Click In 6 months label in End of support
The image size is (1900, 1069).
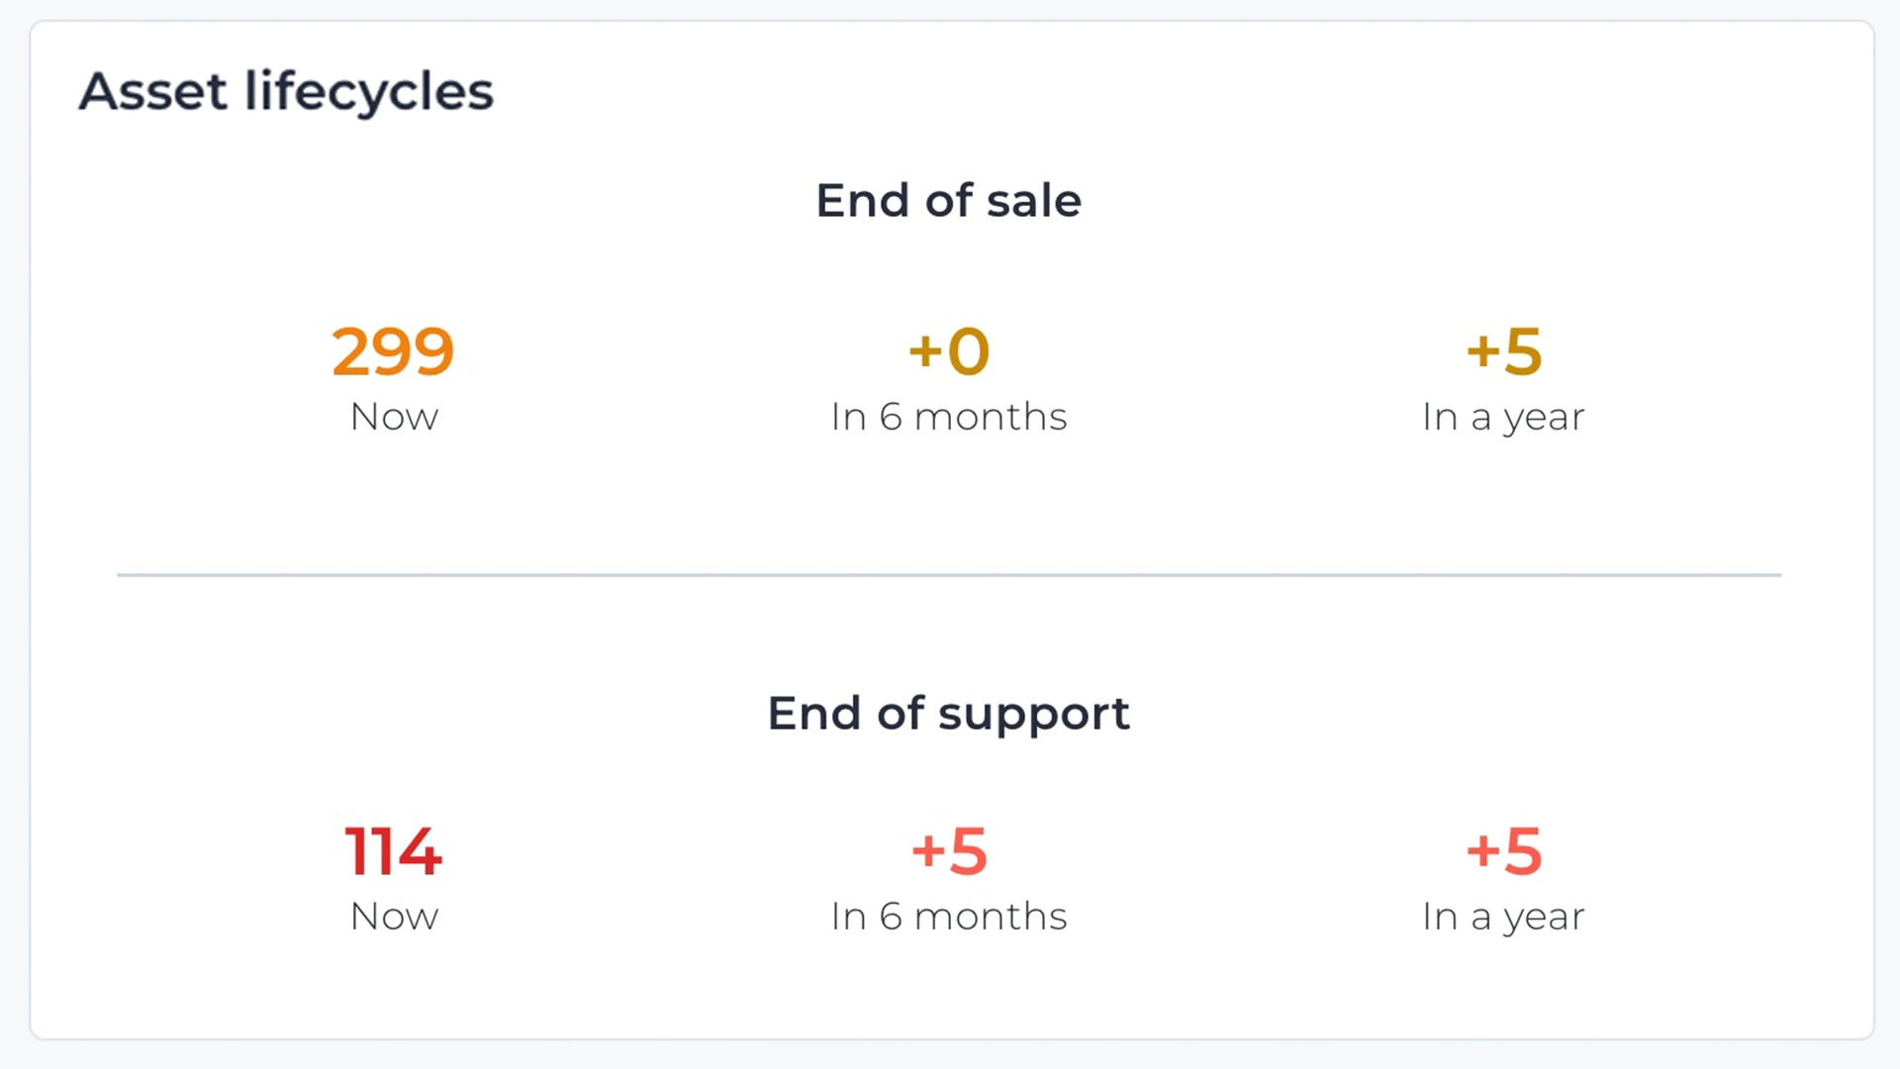click(x=948, y=917)
